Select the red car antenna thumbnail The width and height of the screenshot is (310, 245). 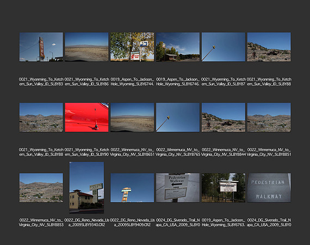[87, 117]
